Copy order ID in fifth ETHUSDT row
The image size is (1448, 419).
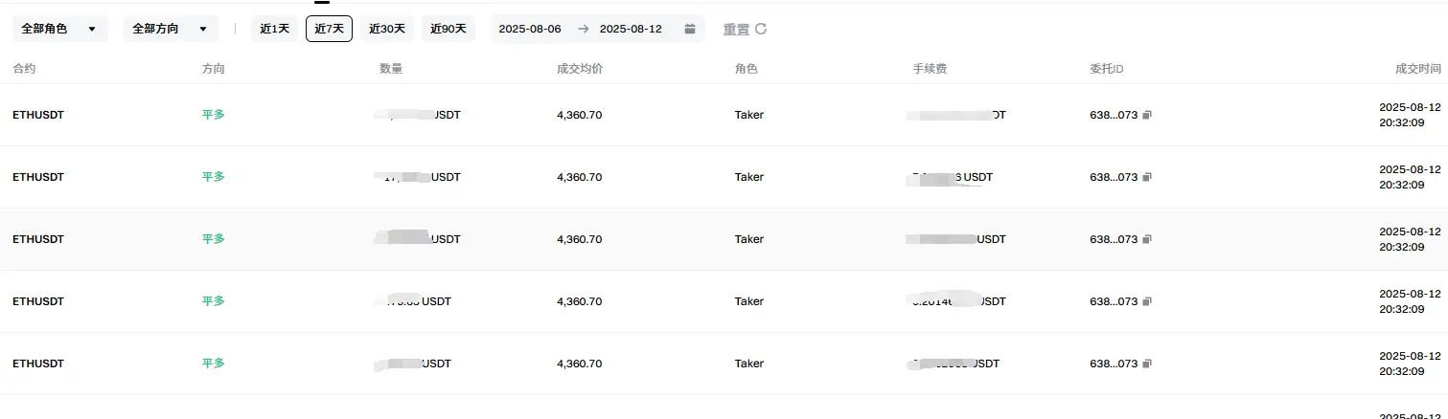[x=1147, y=364]
